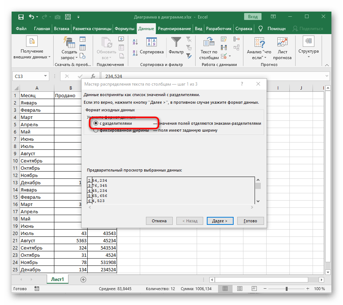Click the wizard help question mark
Viewport: 343px width, 305px height.
[242, 84]
